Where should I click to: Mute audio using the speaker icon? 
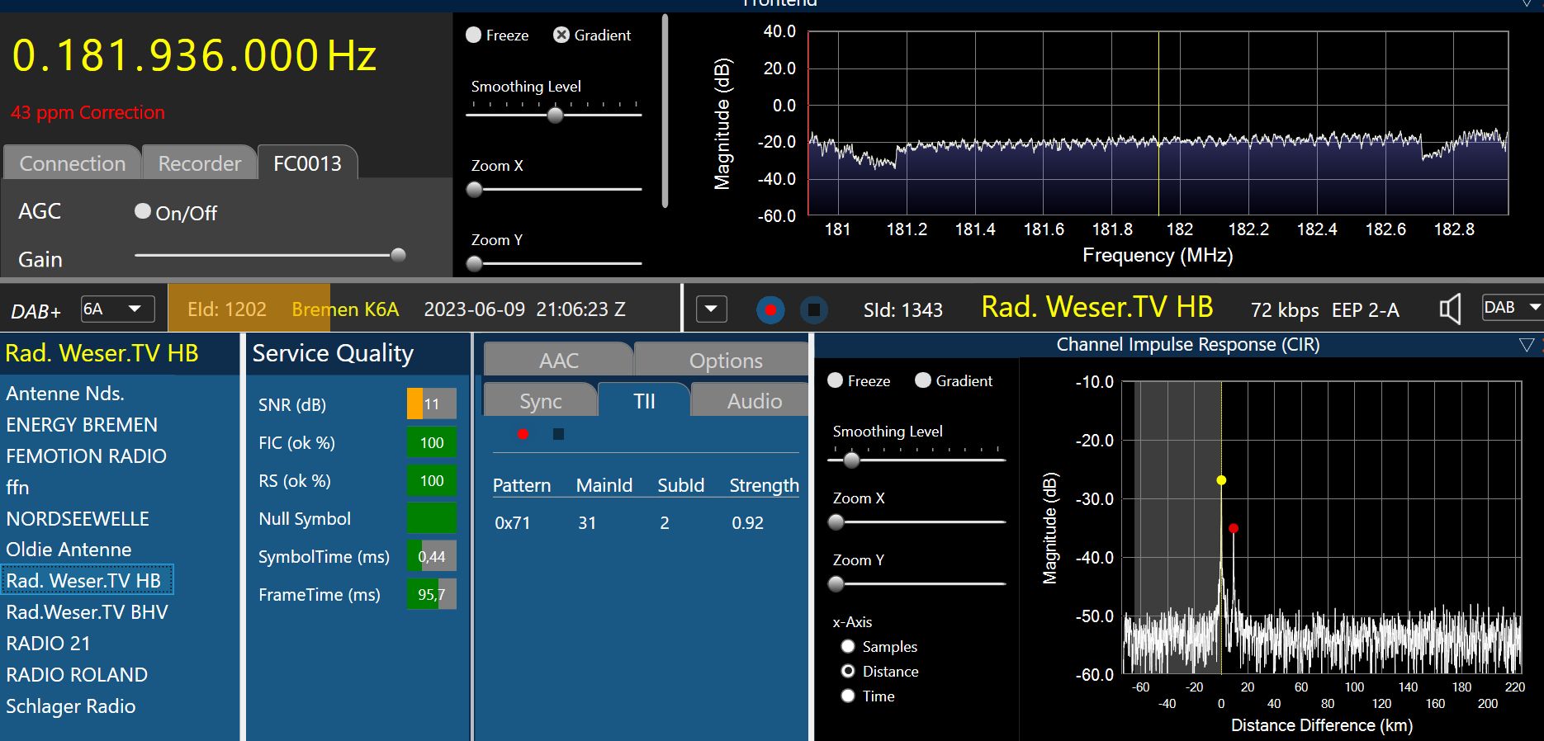[x=1450, y=309]
